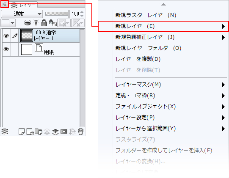Toggle visibility of the 用紙 layer

[6, 49]
